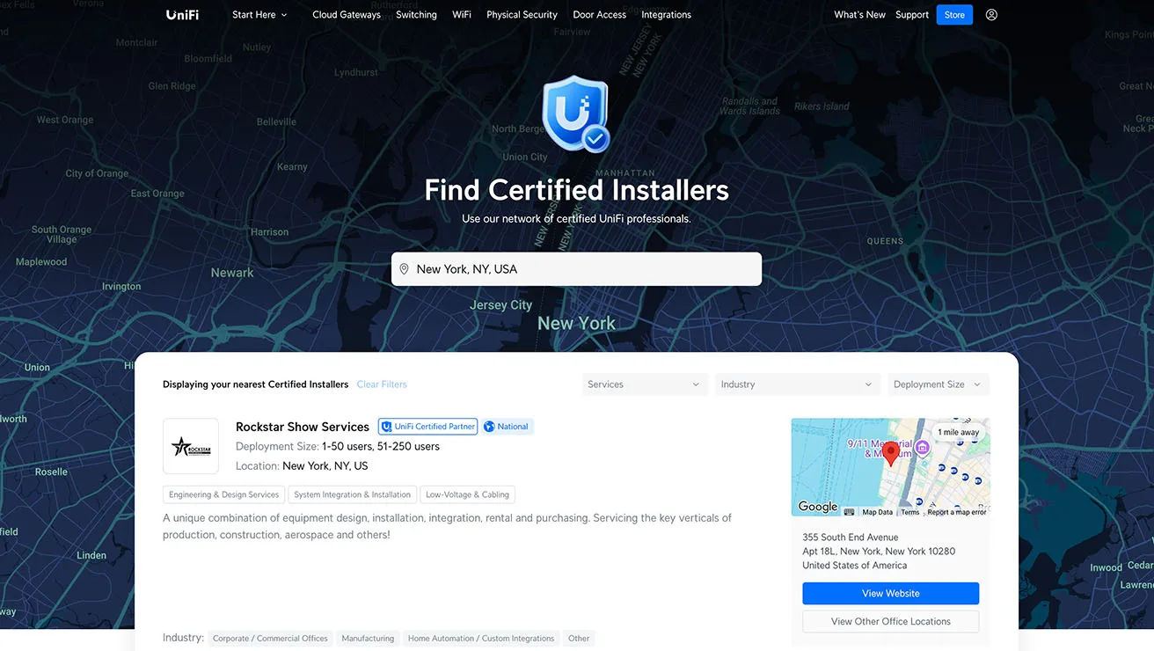The width and height of the screenshot is (1154, 651).
Task: Click the blue Store button
Action: click(954, 15)
